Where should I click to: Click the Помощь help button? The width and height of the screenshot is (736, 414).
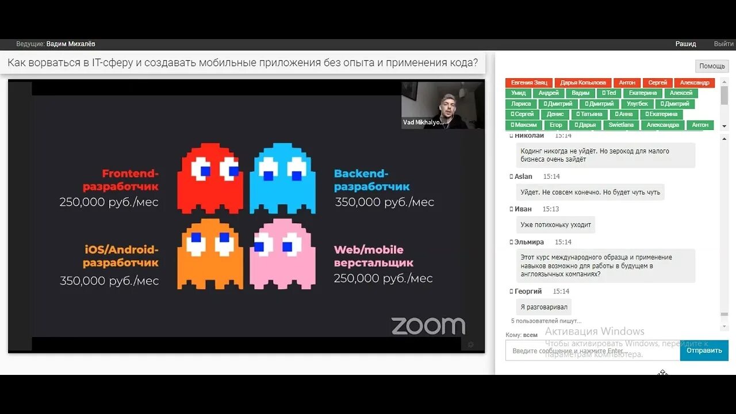[x=712, y=66]
